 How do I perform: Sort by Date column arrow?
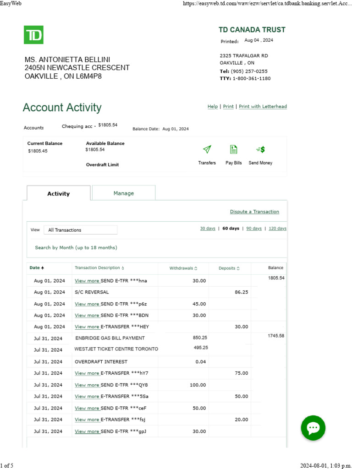[x=43, y=268]
